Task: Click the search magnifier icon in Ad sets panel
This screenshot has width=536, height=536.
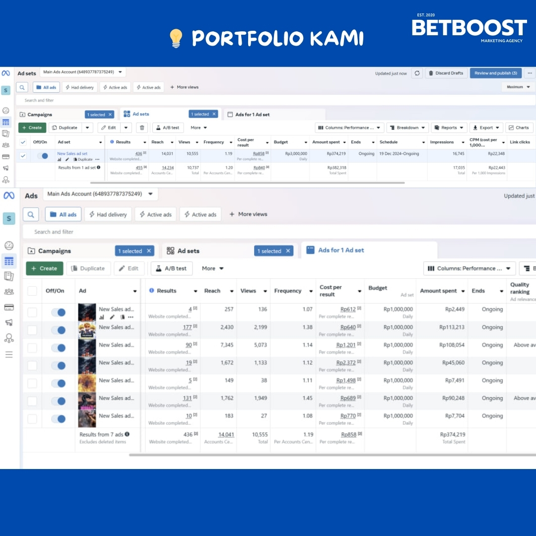Action: pos(22,87)
